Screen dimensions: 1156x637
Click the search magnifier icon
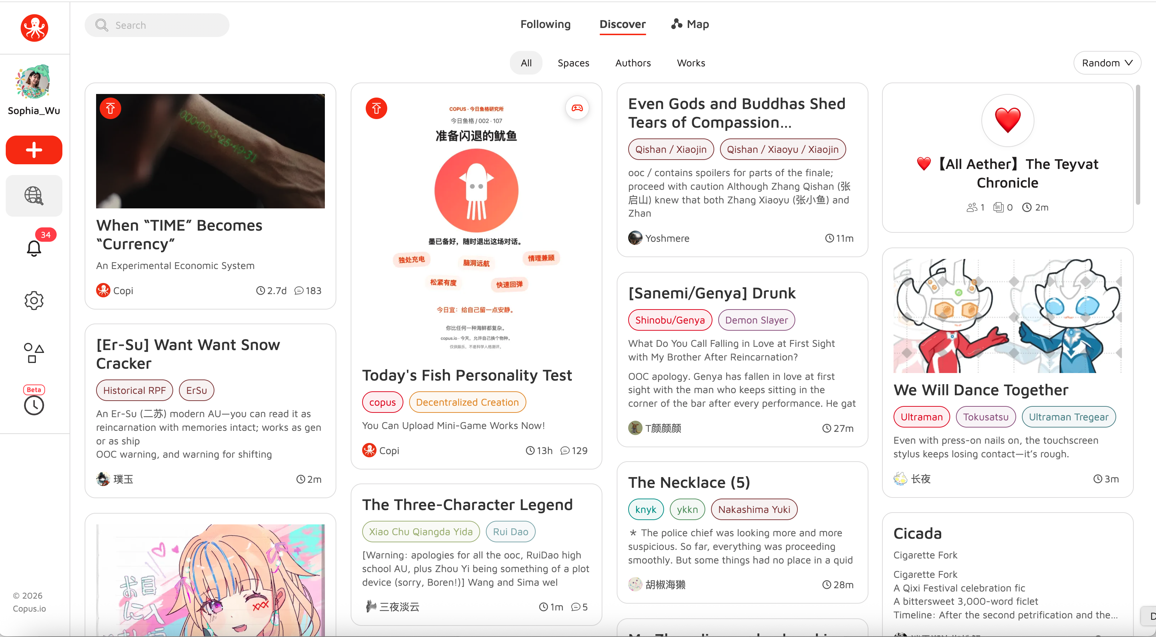point(102,25)
